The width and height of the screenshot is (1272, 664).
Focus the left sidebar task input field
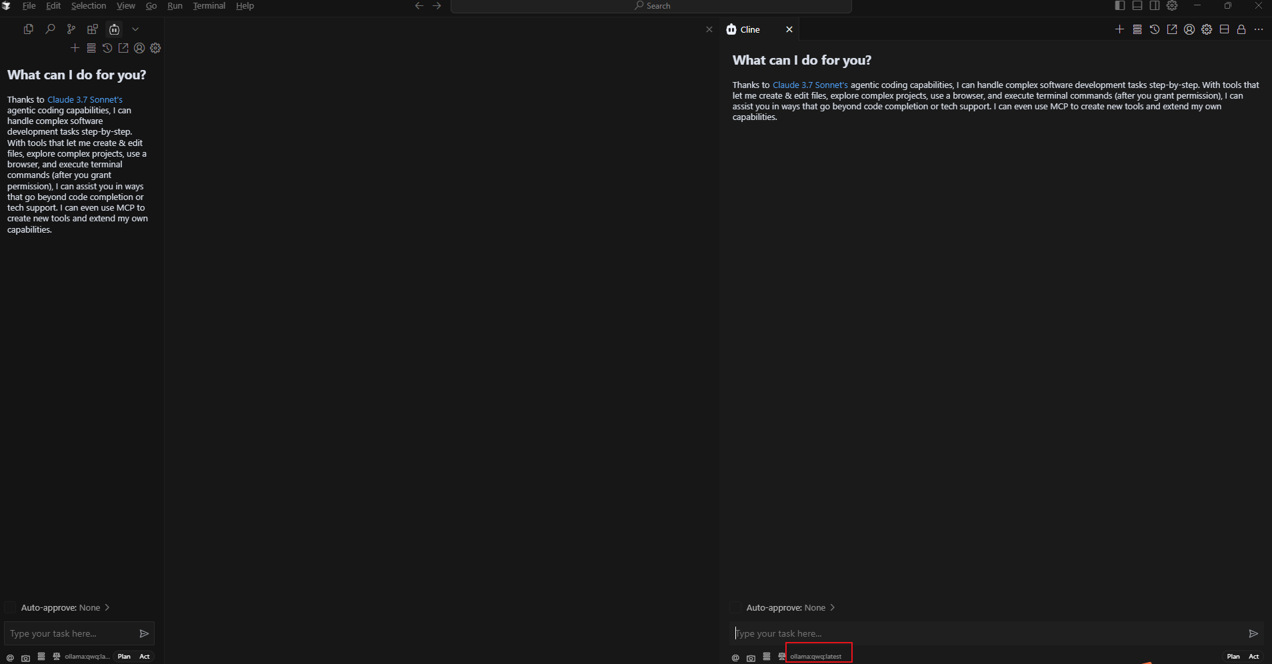70,633
